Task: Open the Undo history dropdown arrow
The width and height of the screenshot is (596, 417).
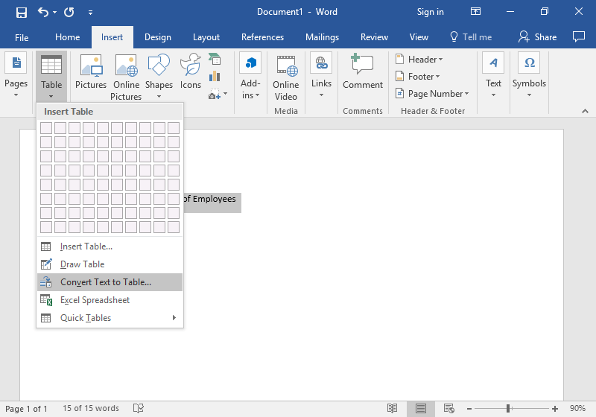Action: click(54, 12)
